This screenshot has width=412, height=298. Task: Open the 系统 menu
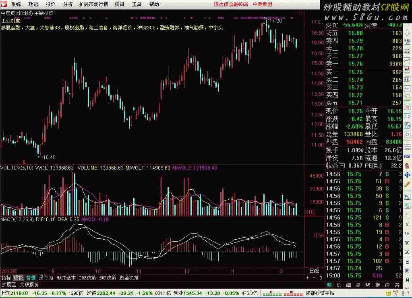click(16, 4)
